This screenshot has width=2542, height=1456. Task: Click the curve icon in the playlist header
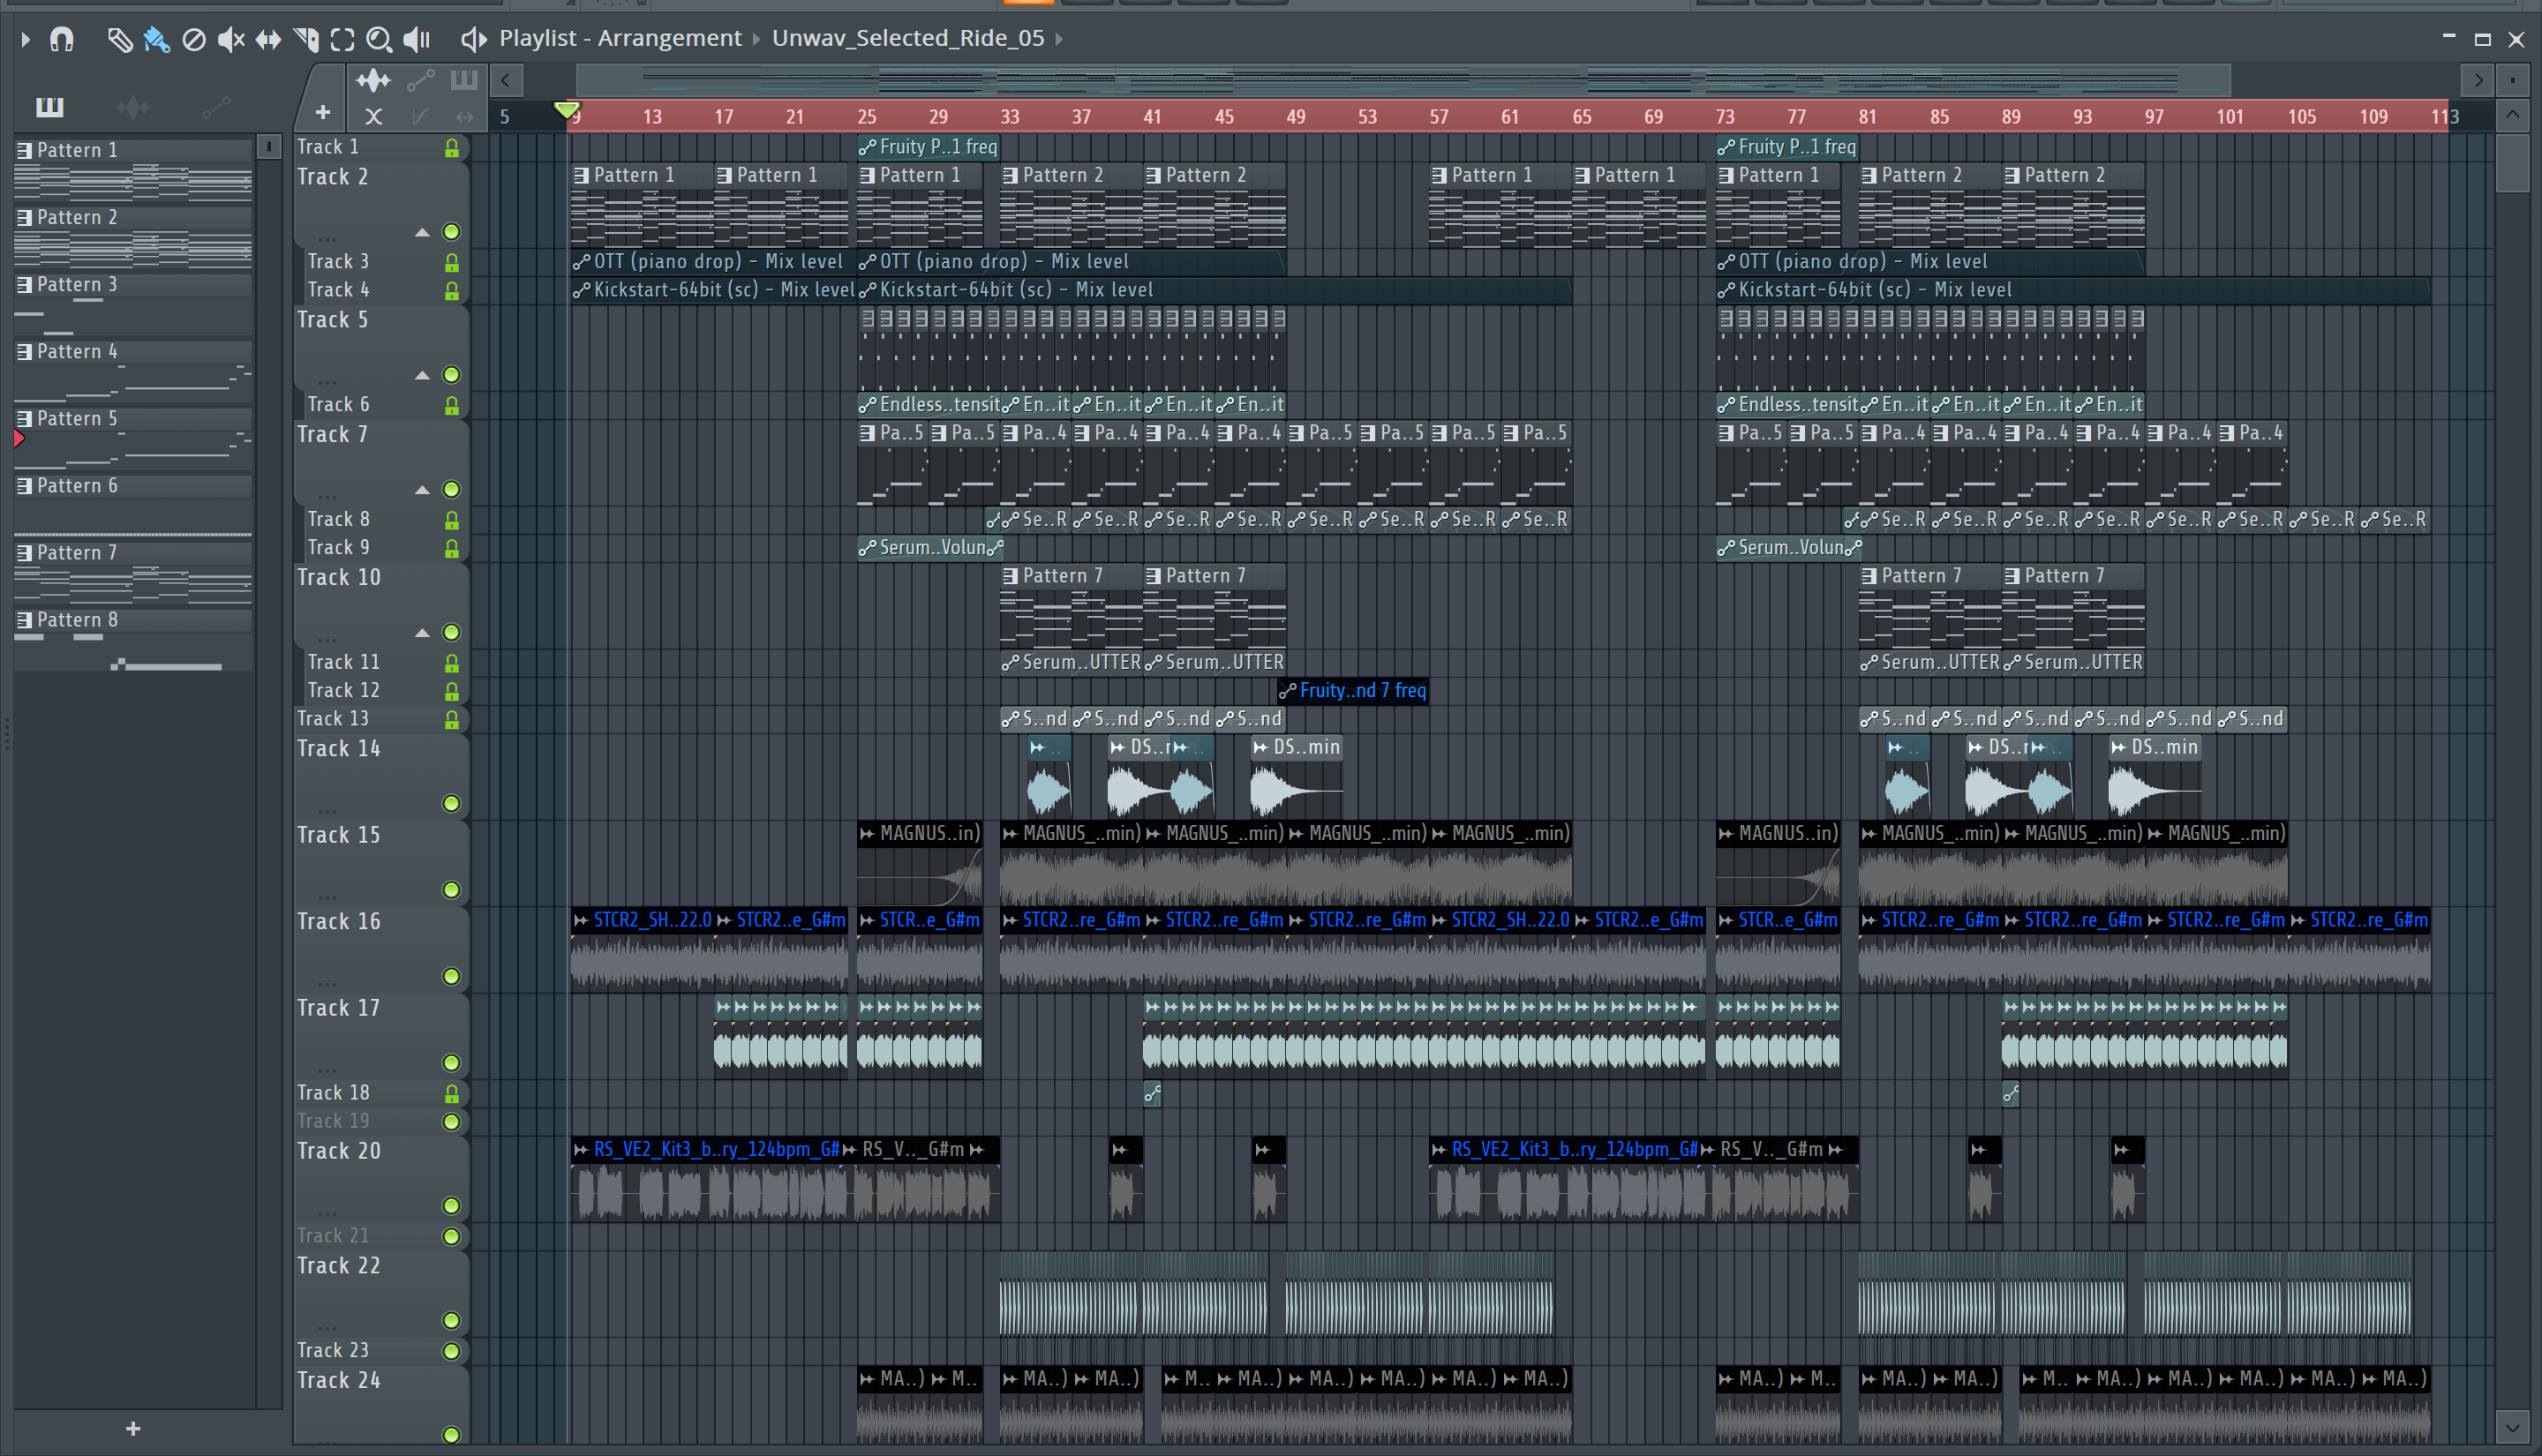421,116
